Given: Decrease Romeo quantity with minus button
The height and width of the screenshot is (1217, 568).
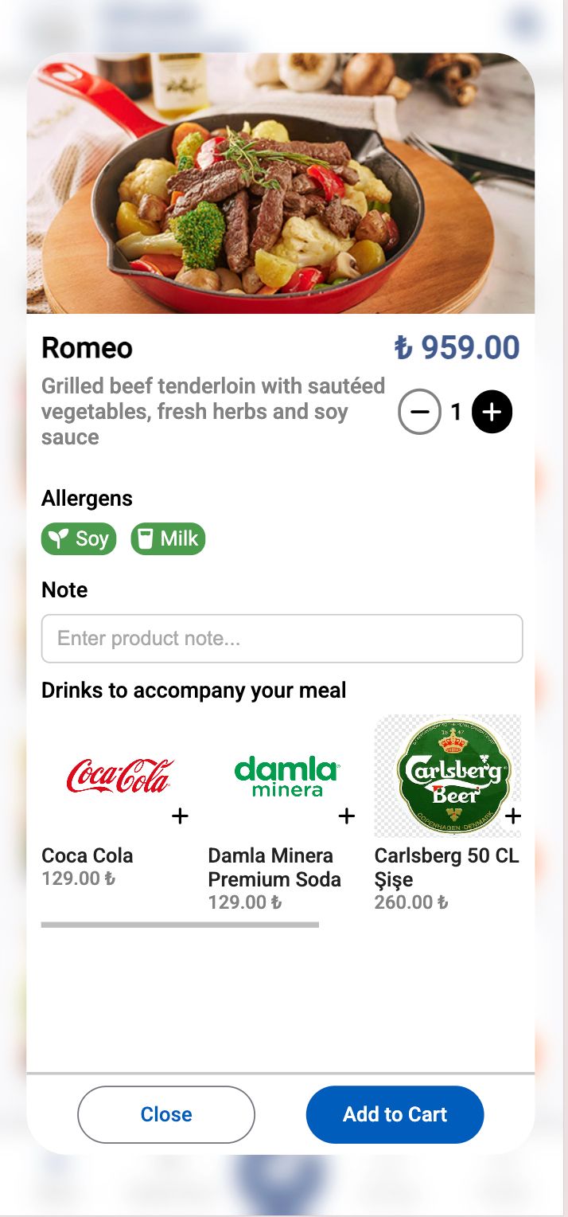Looking at the screenshot, I should pos(419,412).
